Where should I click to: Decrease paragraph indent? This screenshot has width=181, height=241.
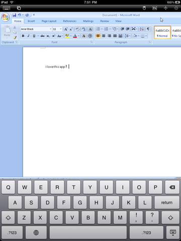pyautogui.click(x=122, y=29)
